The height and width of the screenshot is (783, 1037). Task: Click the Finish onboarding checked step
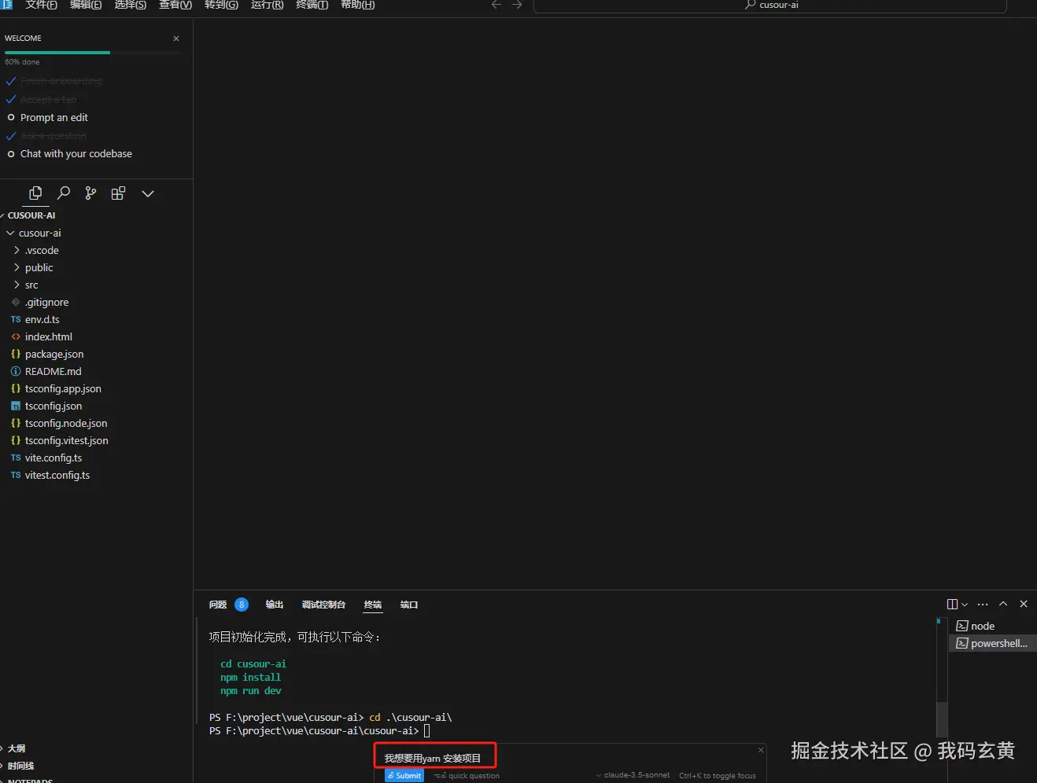pyautogui.click(x=61, y=81)
